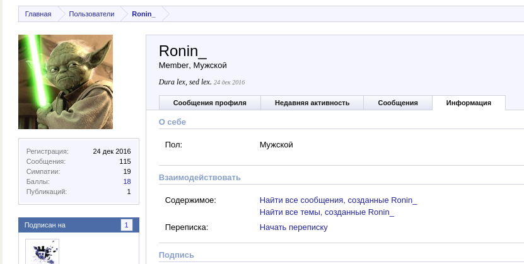Switch to Сообщения профиля tab
Viewport: 524px width, 264px height.
coord(209,103)
